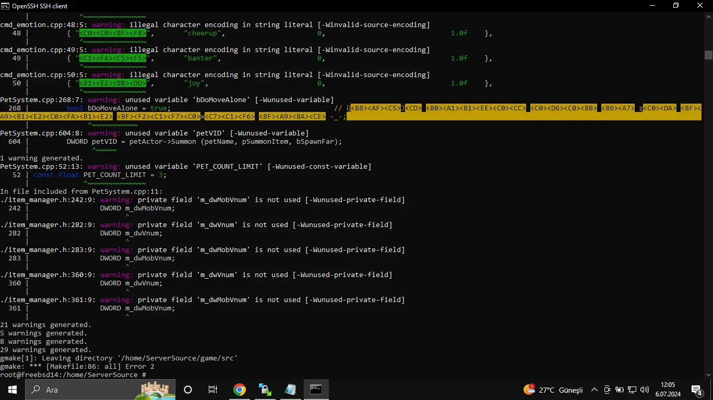Click the terminal vertical scrollbar thumb
This screenshot has width=713, height=400.
pos(708,55)
